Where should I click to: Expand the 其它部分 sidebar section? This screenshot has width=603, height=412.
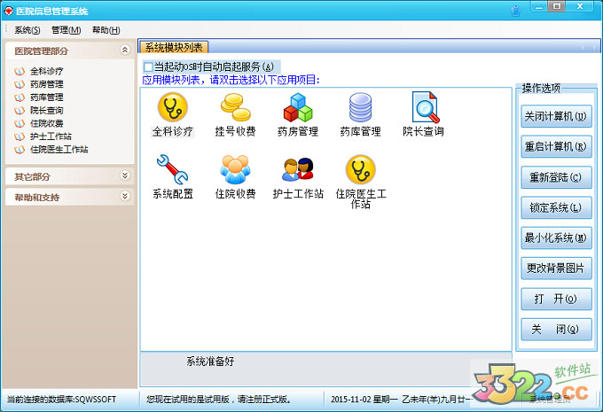tap(124, 176)
